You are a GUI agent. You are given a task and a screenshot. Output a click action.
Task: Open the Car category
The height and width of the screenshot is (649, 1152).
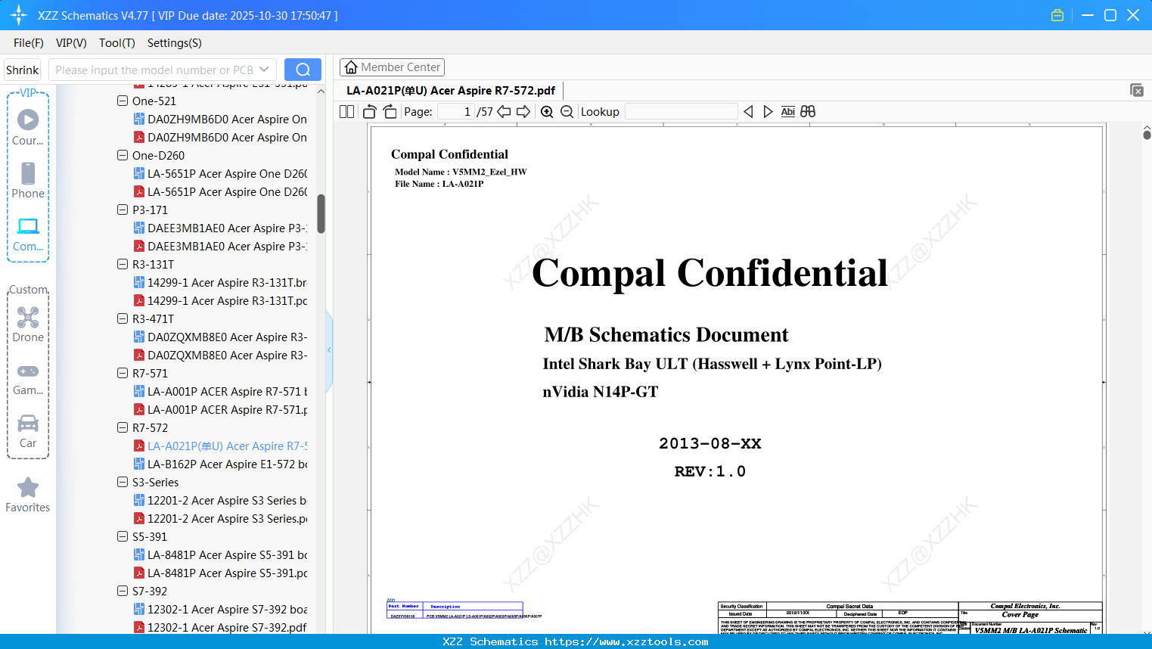tap(28, 430)
